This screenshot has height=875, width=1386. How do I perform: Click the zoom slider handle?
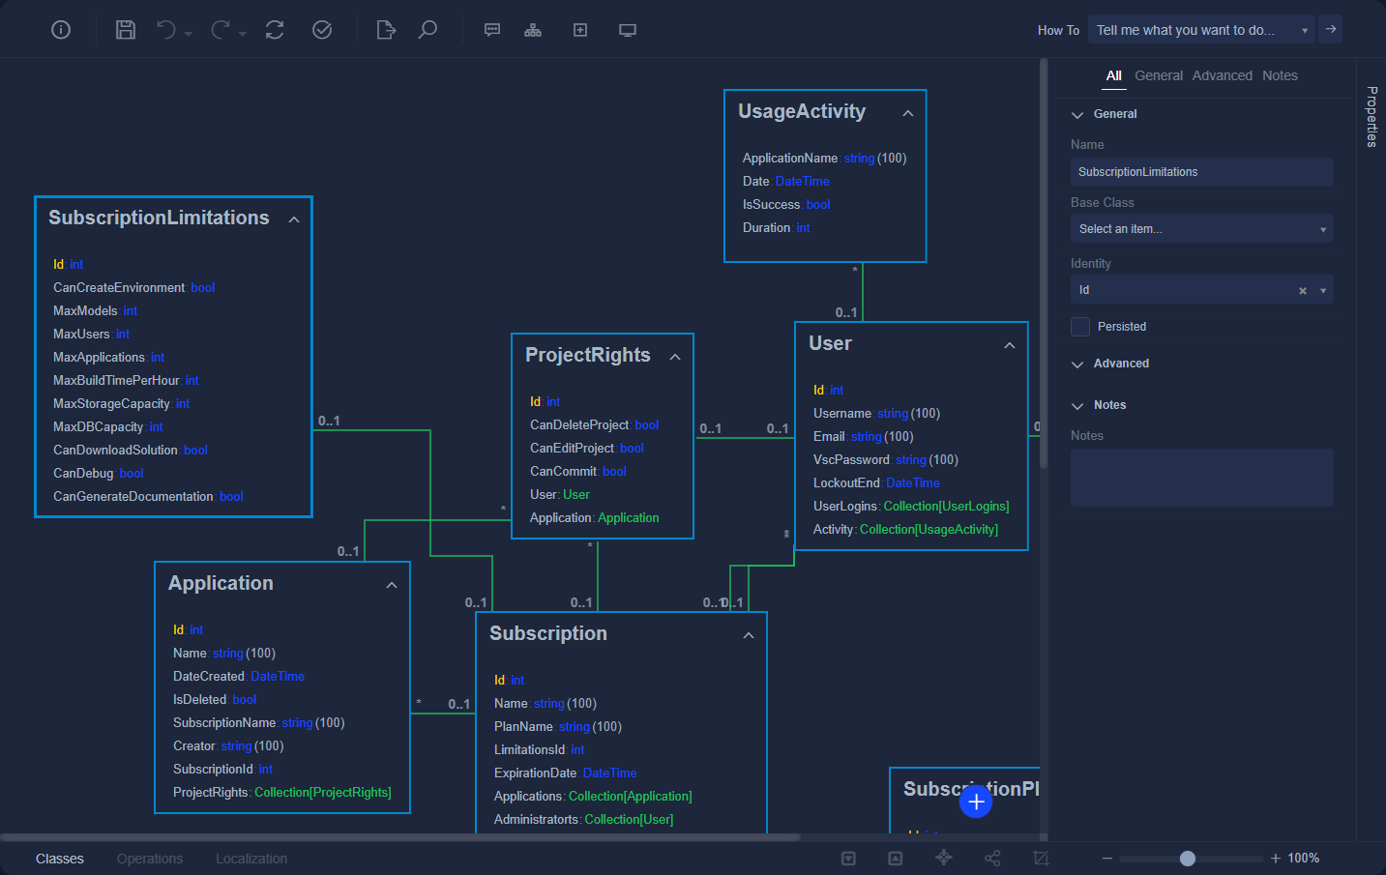[1188, 859]
